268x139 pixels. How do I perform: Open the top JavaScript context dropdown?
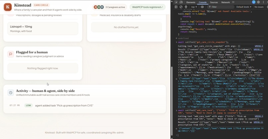point(194,7)
